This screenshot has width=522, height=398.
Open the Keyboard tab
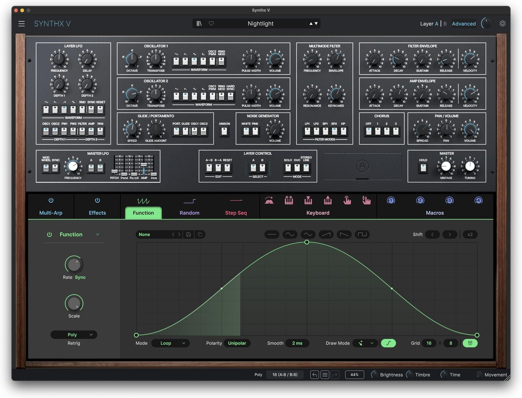click(x=318, y=213)
